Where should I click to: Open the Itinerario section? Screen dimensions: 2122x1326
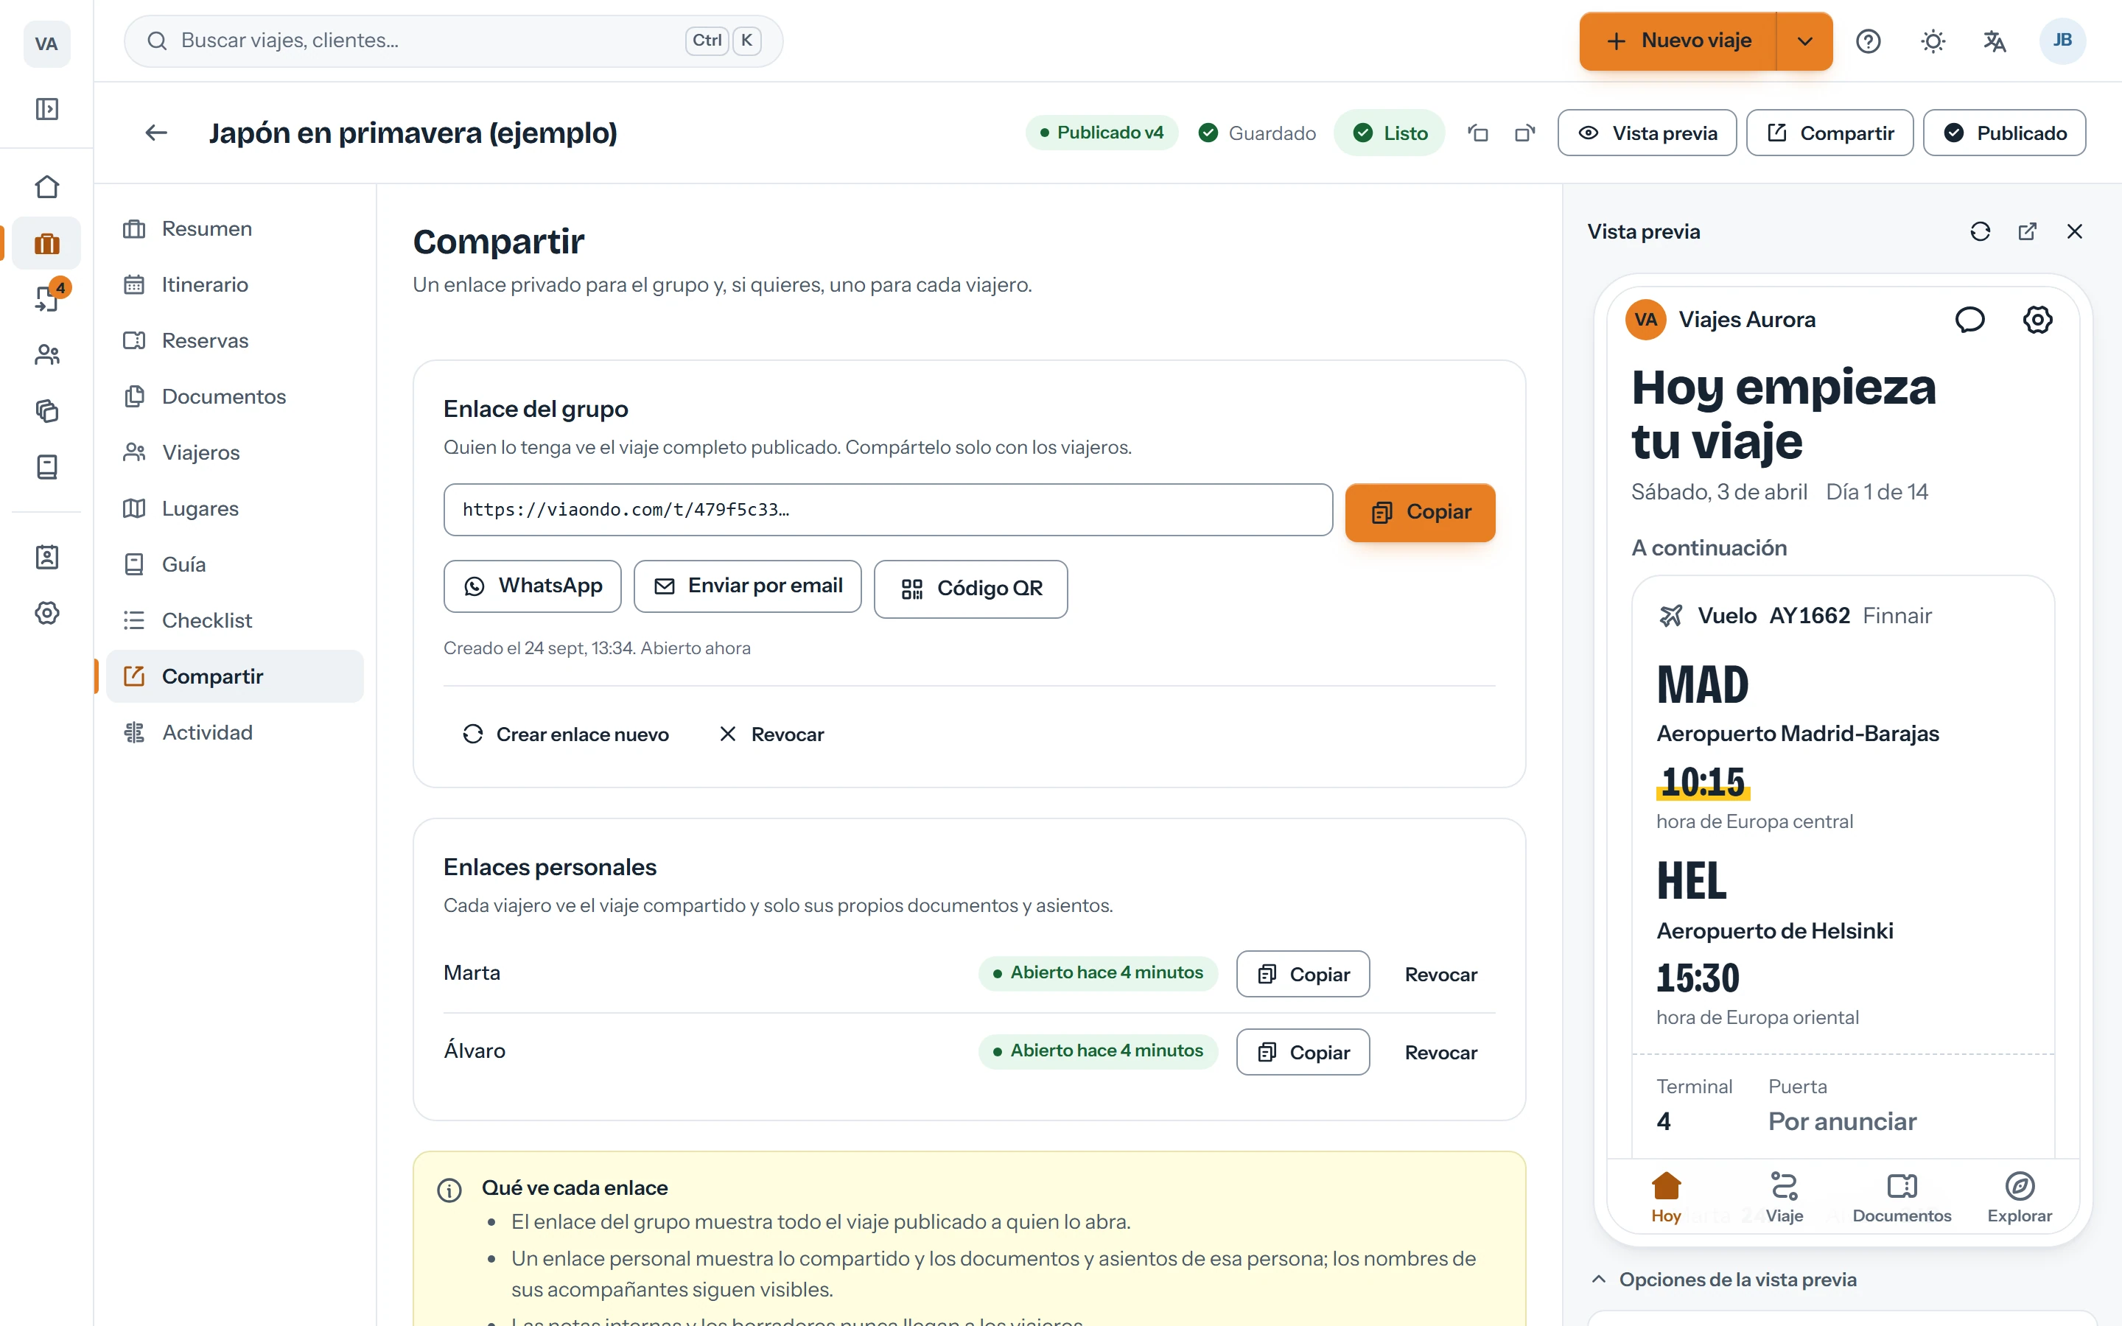(235, 285)
